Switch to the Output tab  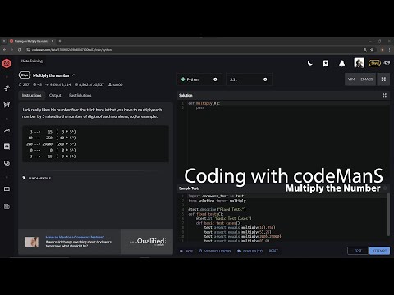pyautogui.click(x=55, y=95)
